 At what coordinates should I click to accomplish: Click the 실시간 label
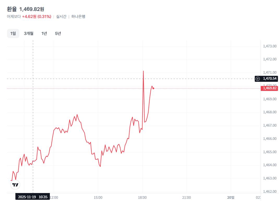click(x=61, y=16)
